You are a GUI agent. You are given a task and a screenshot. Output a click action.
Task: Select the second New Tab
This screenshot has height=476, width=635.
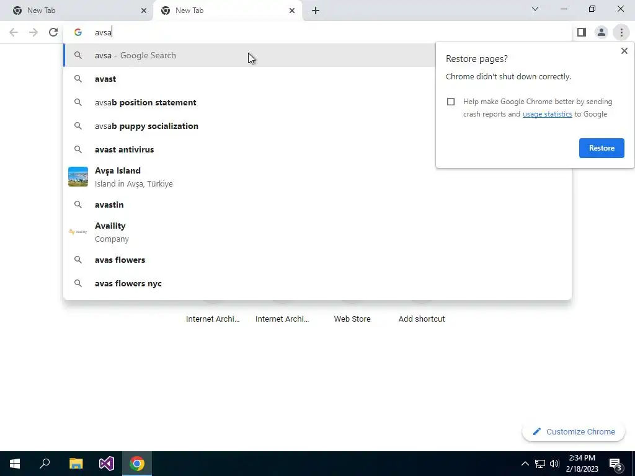pyautogui.click(x=227, y=11)
